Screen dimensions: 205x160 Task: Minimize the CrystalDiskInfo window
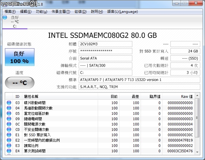tap(177, 3)
